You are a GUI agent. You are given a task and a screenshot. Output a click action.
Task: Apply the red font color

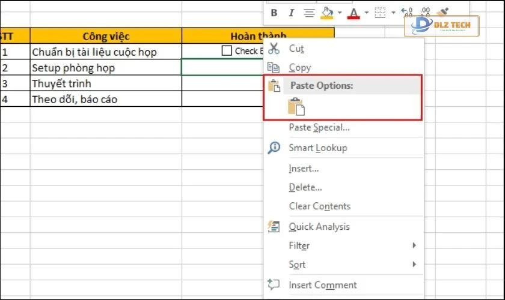pos(353,13)
